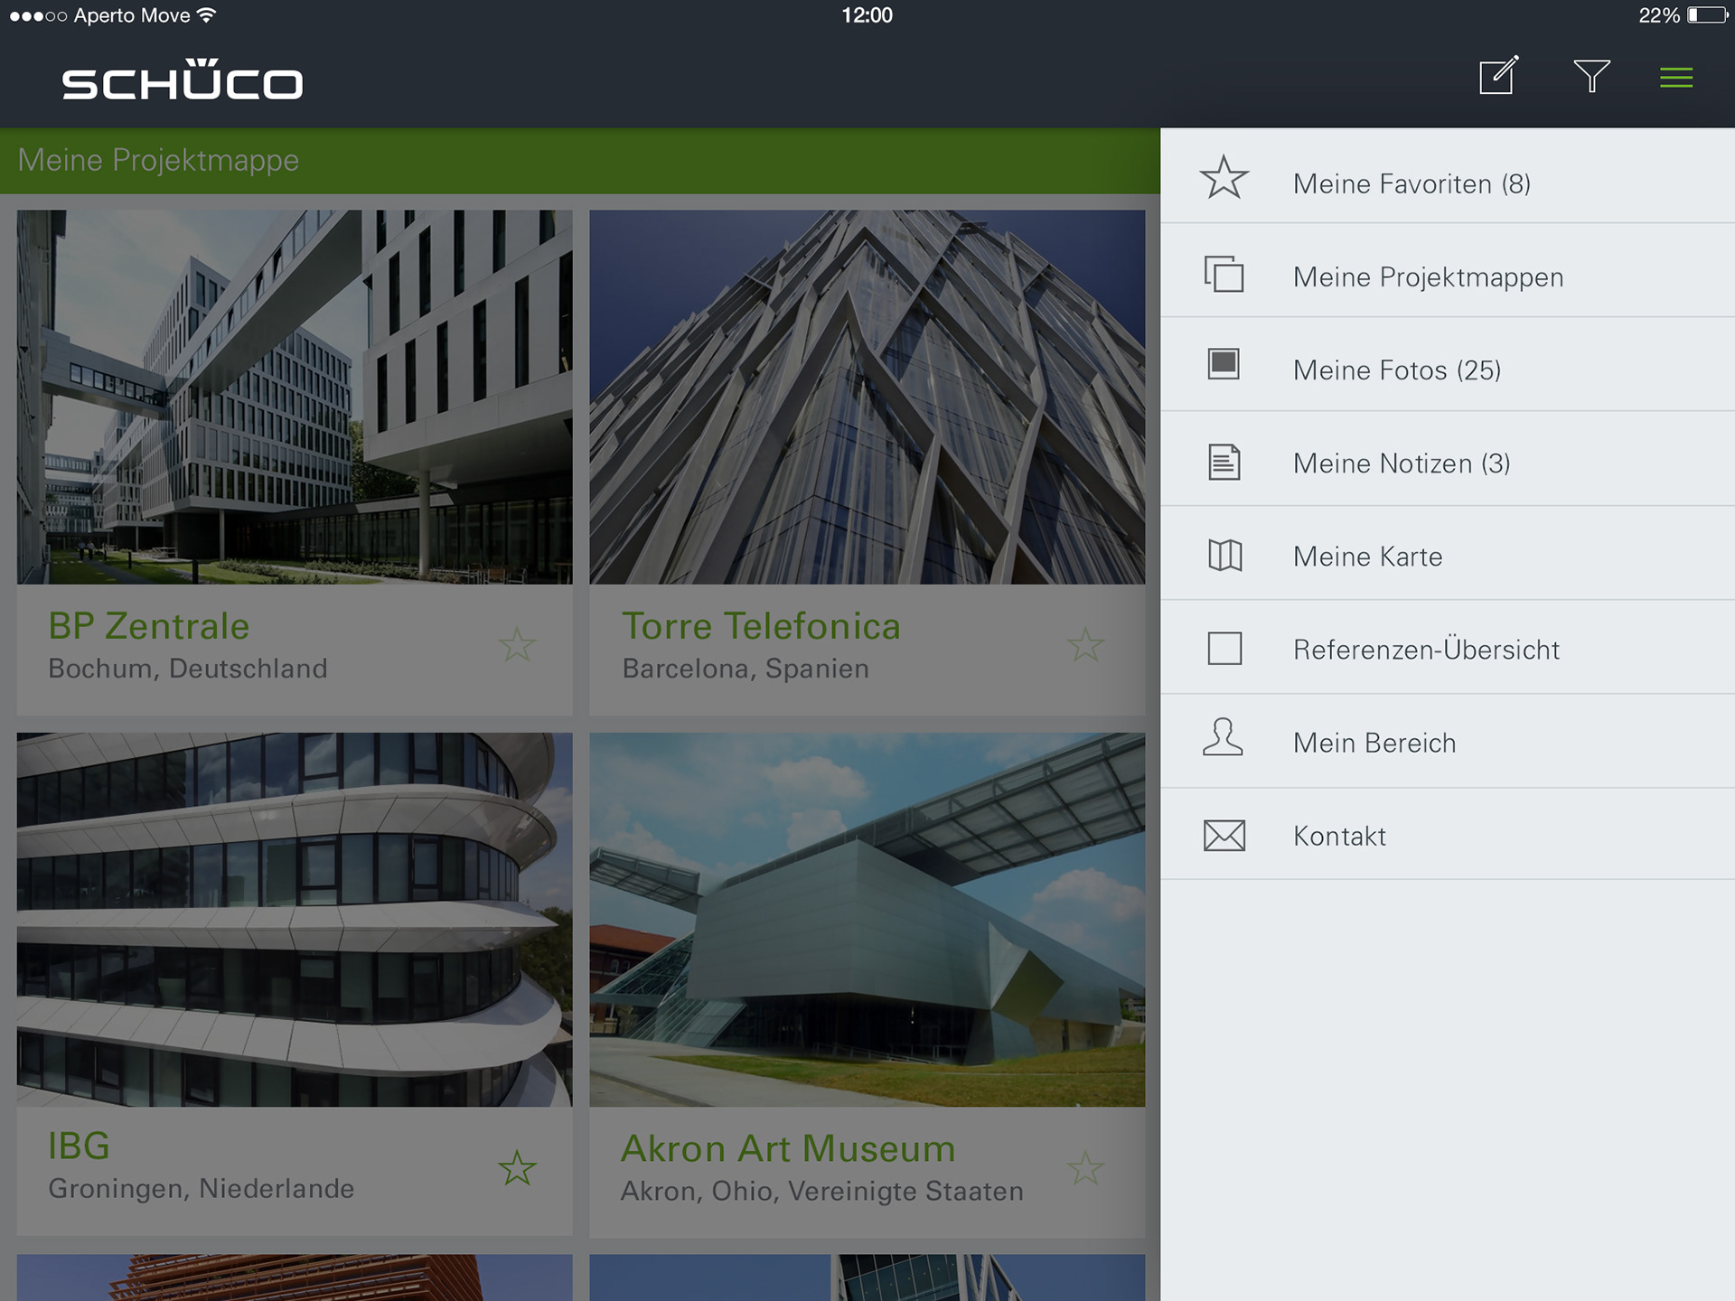Click the person icon for Mein Bereich
The height and width of the screenshot is (1301, 1735).
[1223, 737]
